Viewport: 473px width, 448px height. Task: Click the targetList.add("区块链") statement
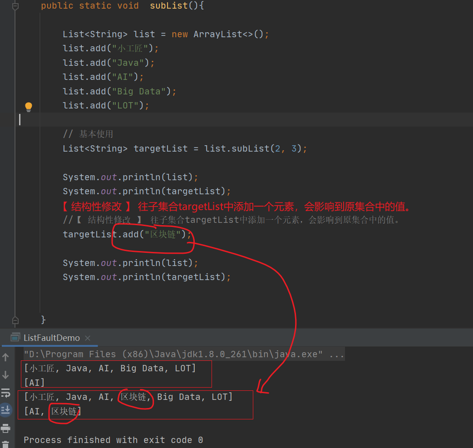click(x=127, y=234)
